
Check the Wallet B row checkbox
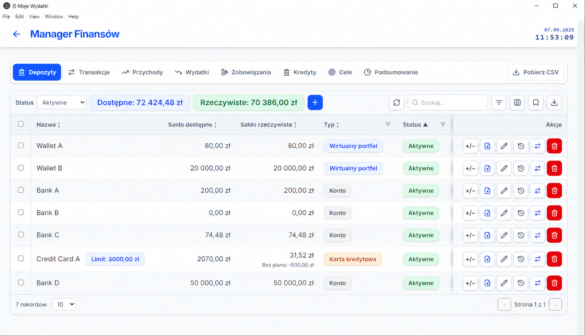point(21,168)
